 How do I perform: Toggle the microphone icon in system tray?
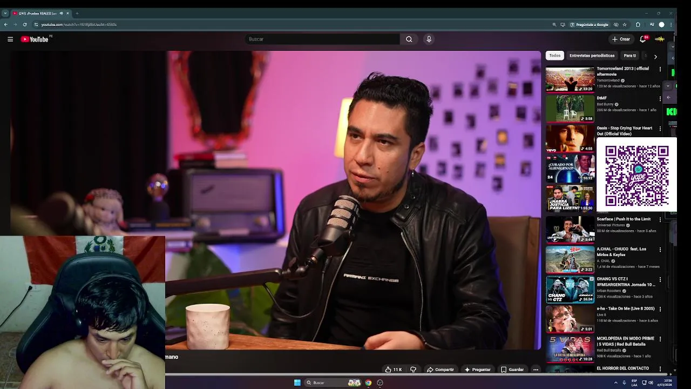[x=624, y=383]
